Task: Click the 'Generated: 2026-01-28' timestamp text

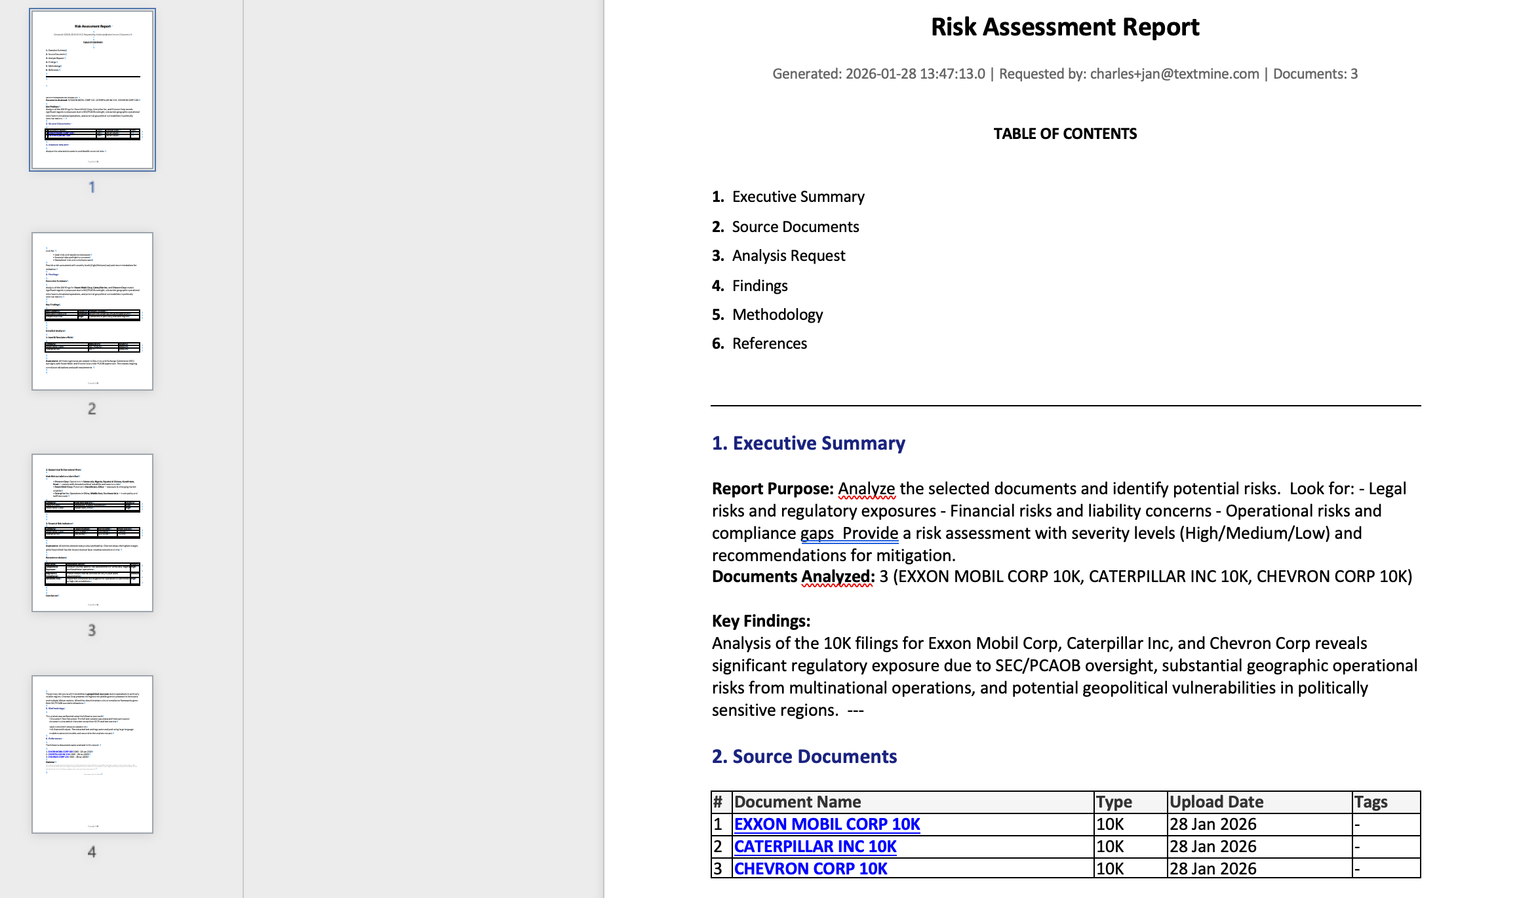Action: coord(878,73)
